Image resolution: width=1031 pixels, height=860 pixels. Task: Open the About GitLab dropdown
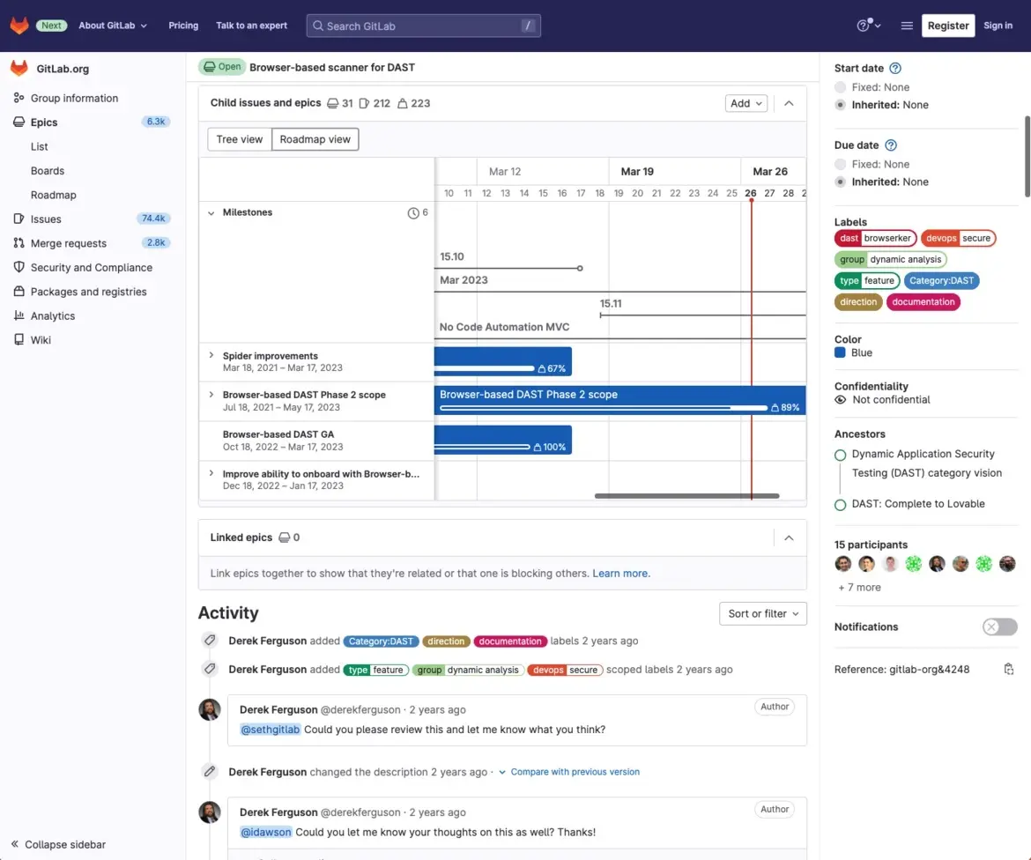[113, 26]
